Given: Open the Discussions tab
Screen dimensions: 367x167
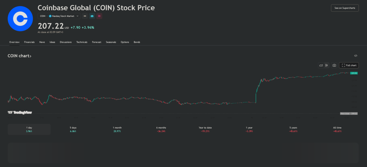Looking at the screenshot, I should [66, 42].
